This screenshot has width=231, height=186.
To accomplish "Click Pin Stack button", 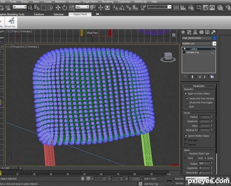I will point(184,76).
